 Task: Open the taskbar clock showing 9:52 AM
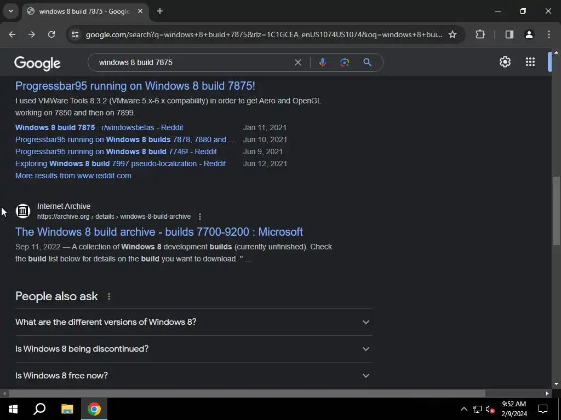tap(514, 409)
